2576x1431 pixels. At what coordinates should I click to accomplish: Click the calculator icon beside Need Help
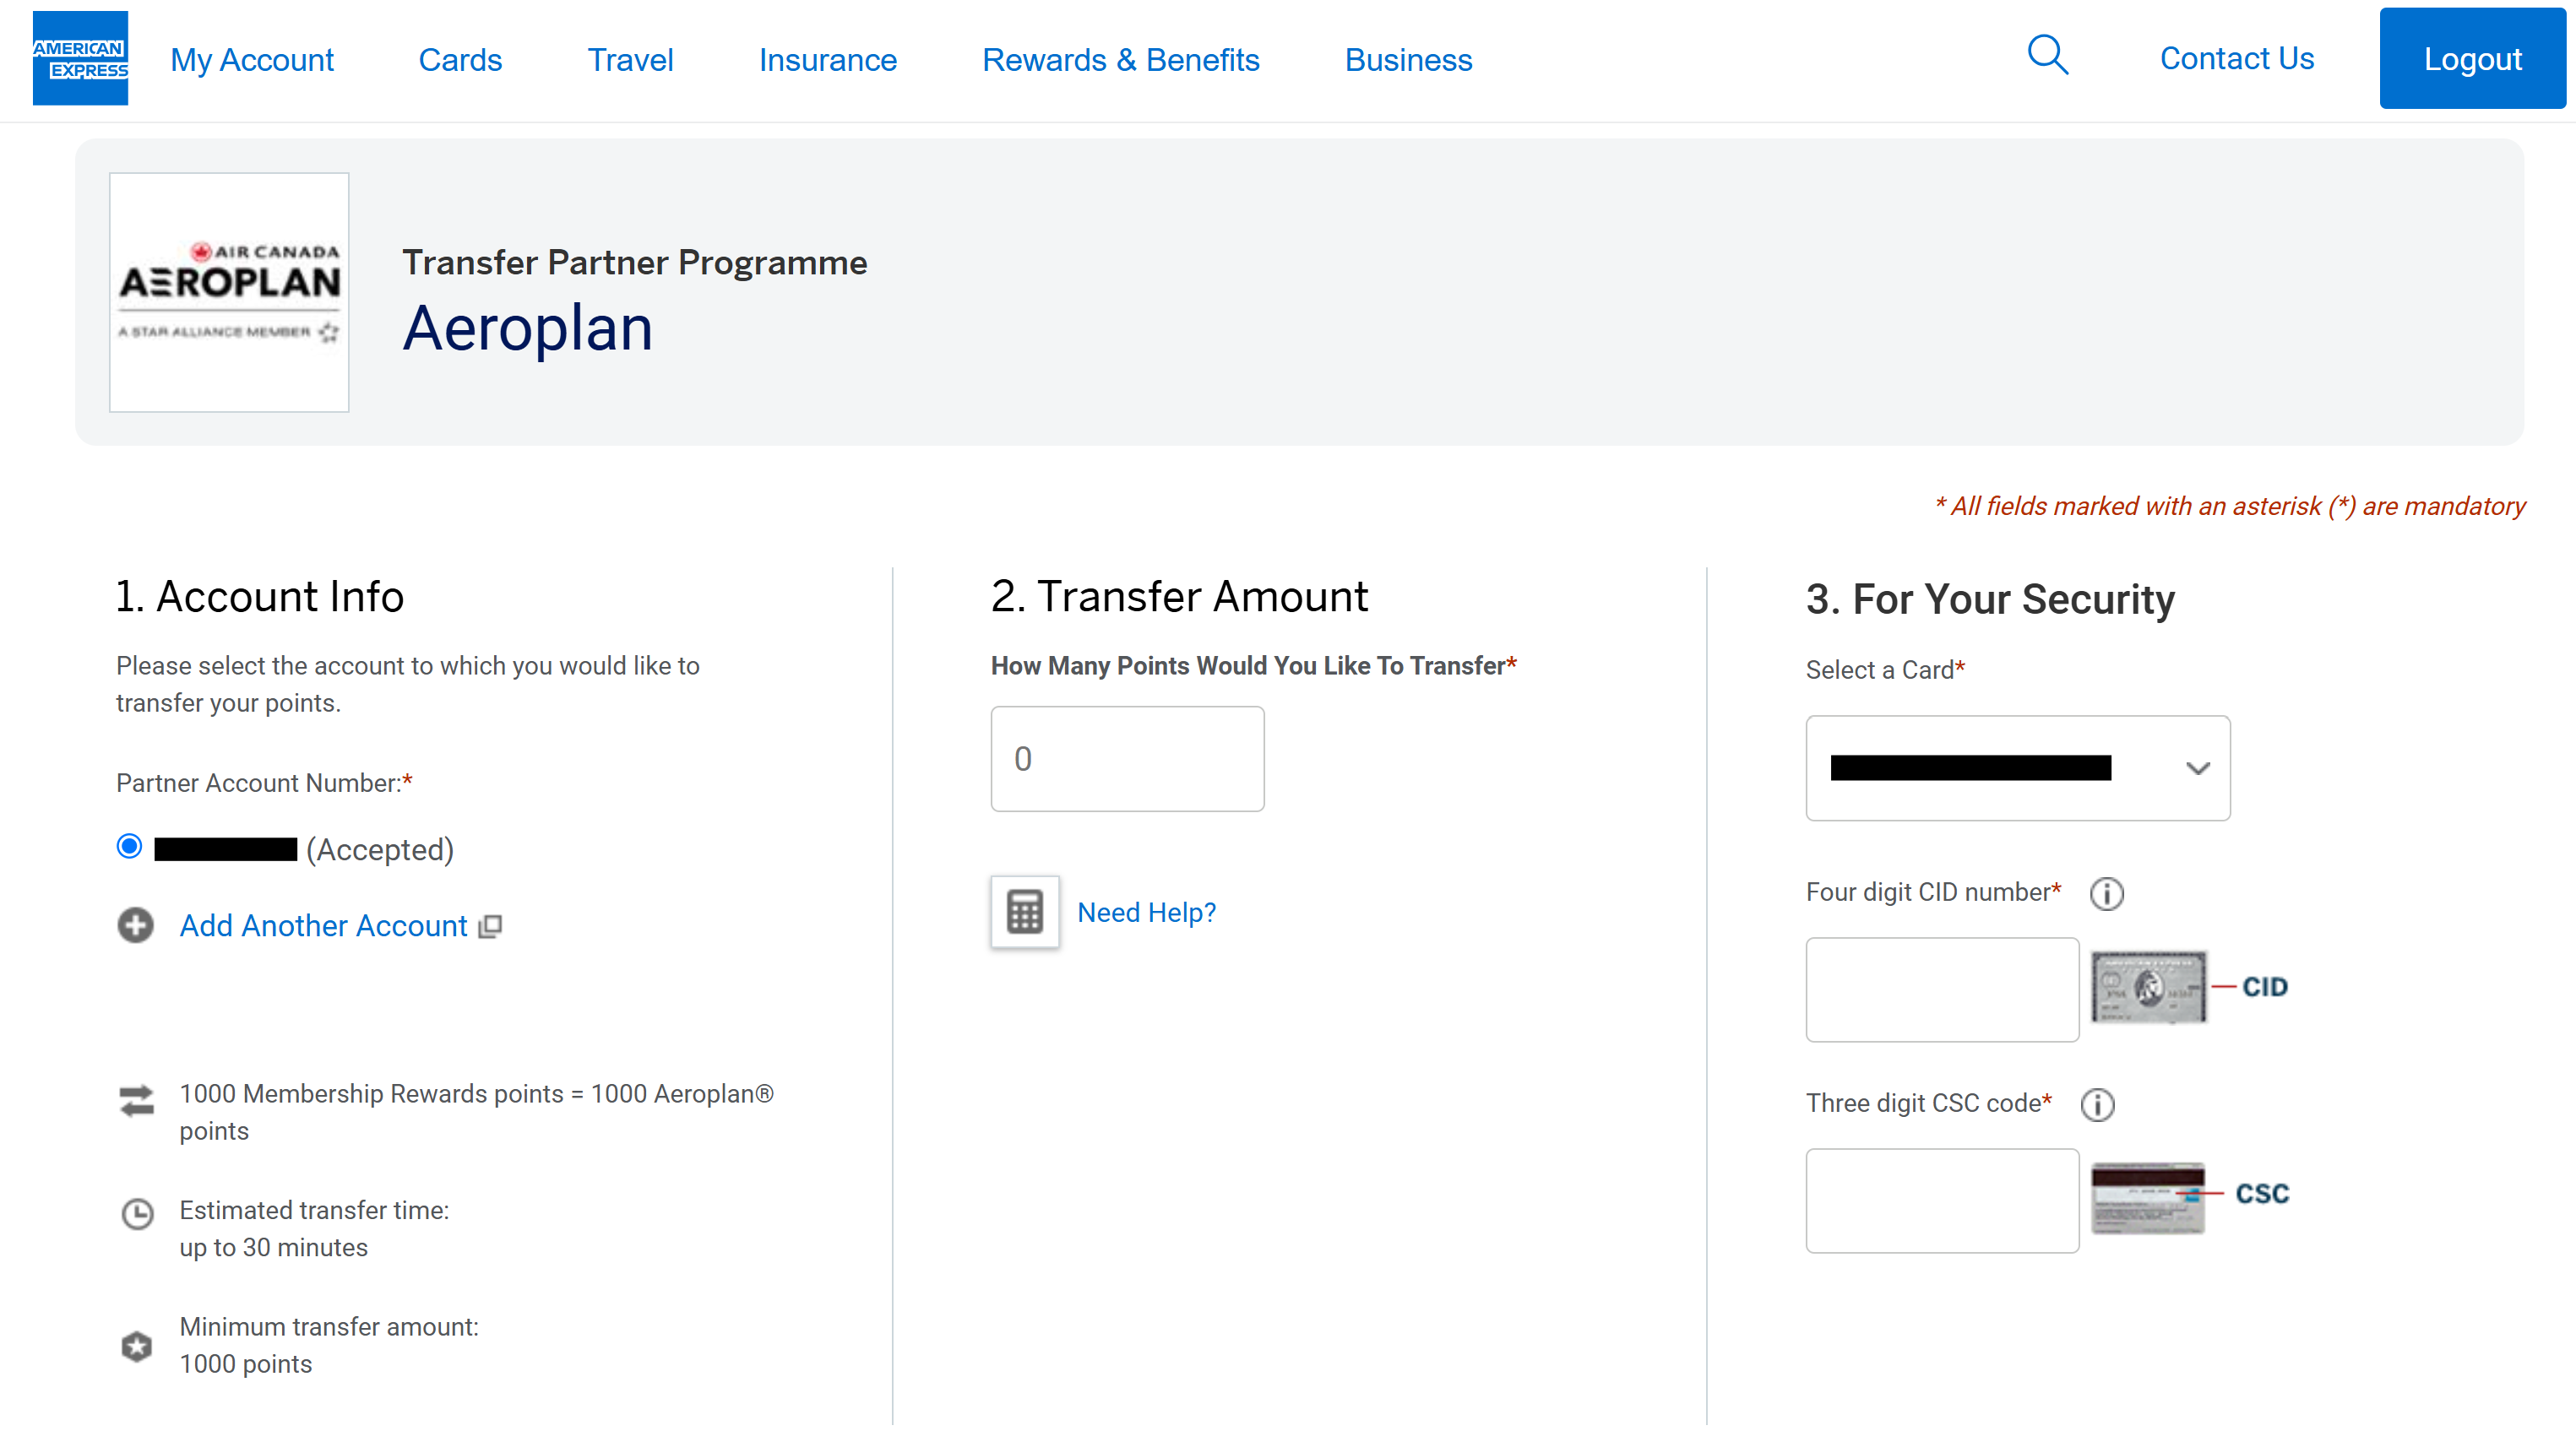point(1024,911)
